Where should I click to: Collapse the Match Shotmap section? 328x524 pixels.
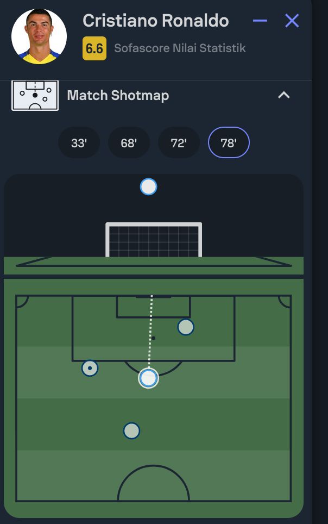click(283, 95)
